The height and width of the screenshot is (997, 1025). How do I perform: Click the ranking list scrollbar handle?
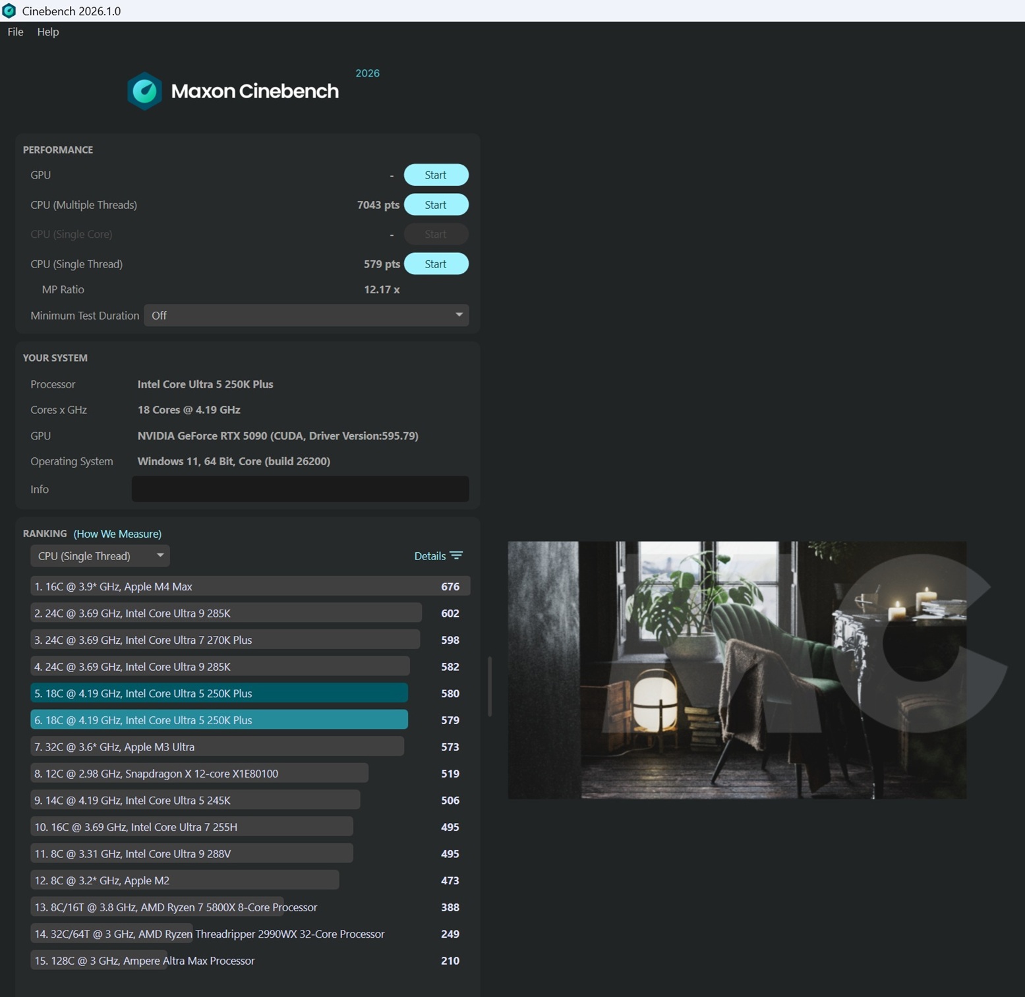coord(489,686)
